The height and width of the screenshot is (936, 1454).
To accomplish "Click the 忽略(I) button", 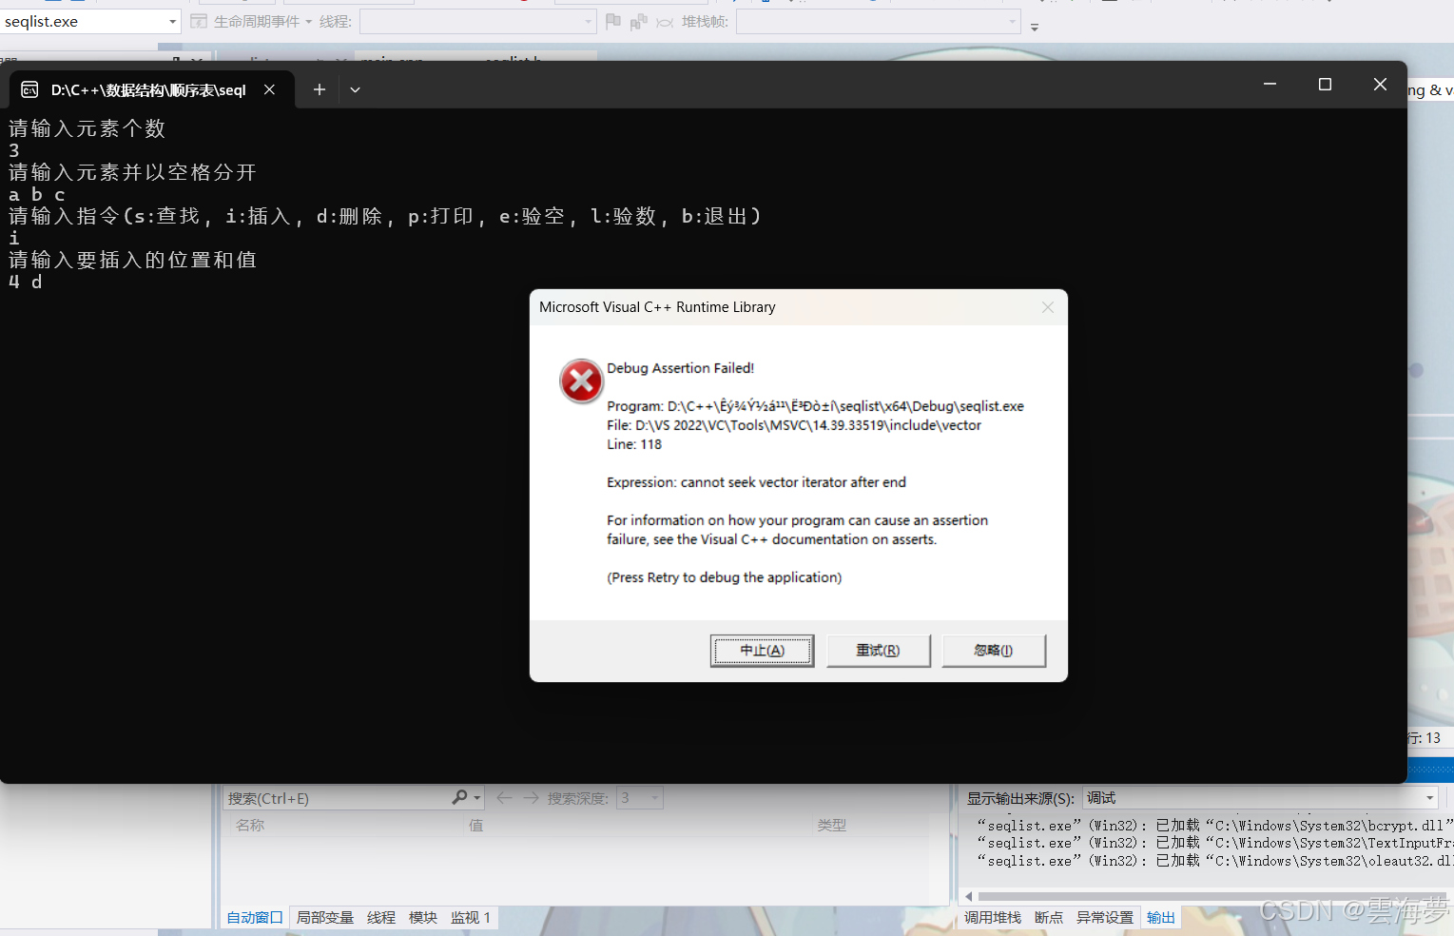I will tap(994, 651).
